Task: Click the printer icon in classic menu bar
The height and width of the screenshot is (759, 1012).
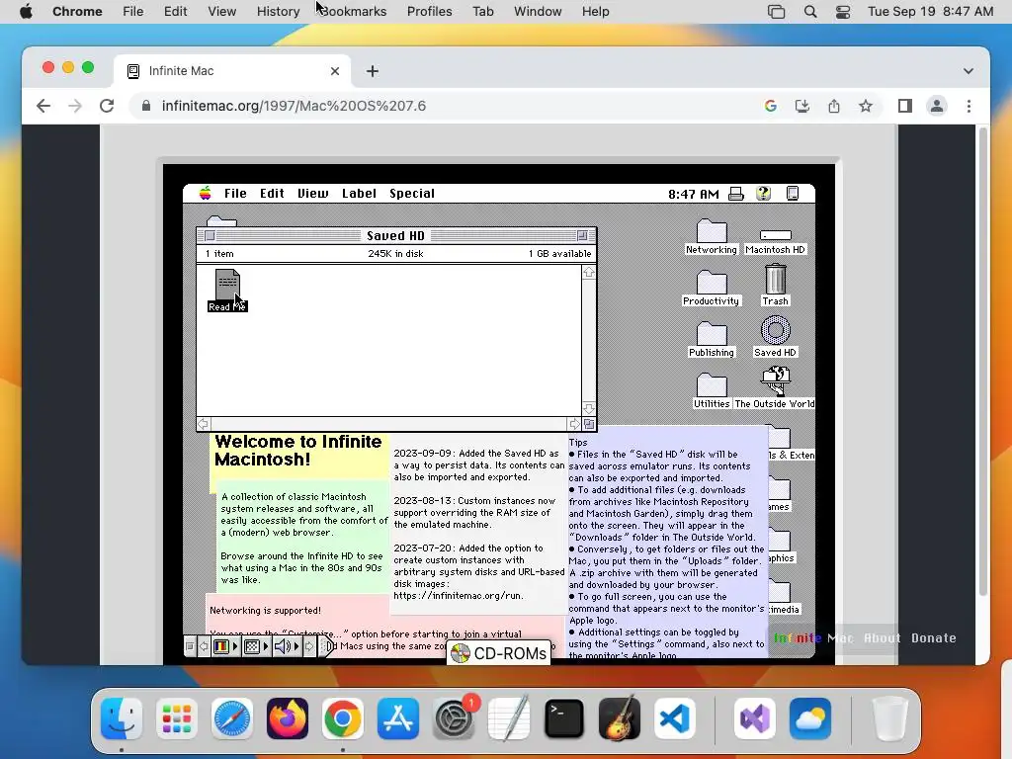Action: (735, 194)
